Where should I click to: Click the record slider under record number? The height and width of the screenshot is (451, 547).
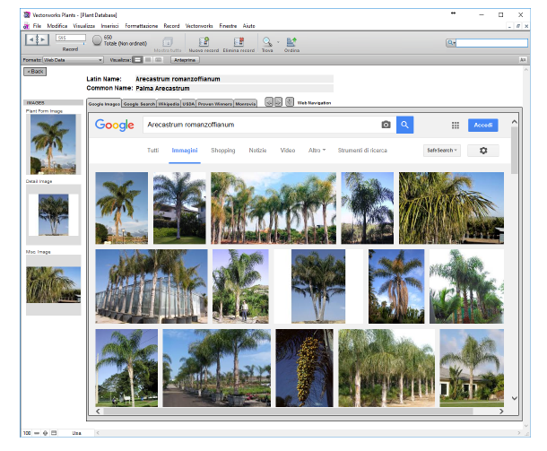click(71, 44)
